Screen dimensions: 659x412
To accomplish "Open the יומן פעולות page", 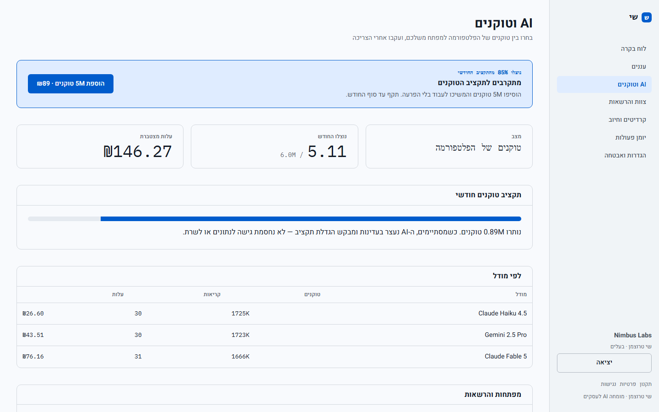I will coord(604,137).
